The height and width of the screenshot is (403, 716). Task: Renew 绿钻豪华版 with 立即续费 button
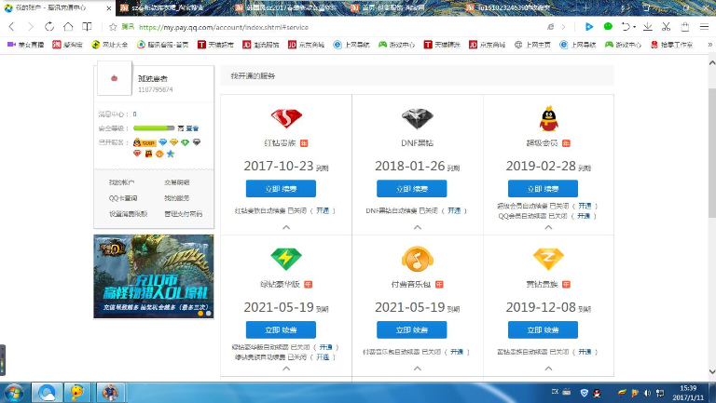(281, 329)
